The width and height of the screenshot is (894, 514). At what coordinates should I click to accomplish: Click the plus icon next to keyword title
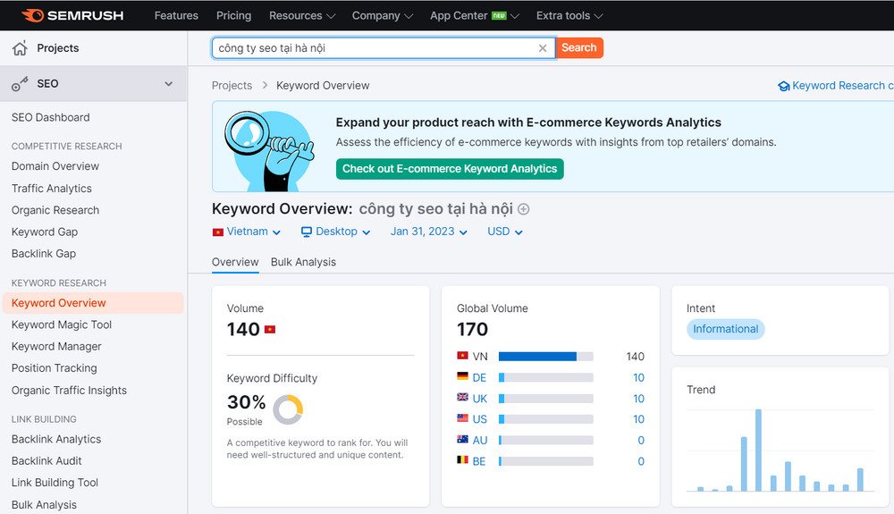(x=523, y=209)
